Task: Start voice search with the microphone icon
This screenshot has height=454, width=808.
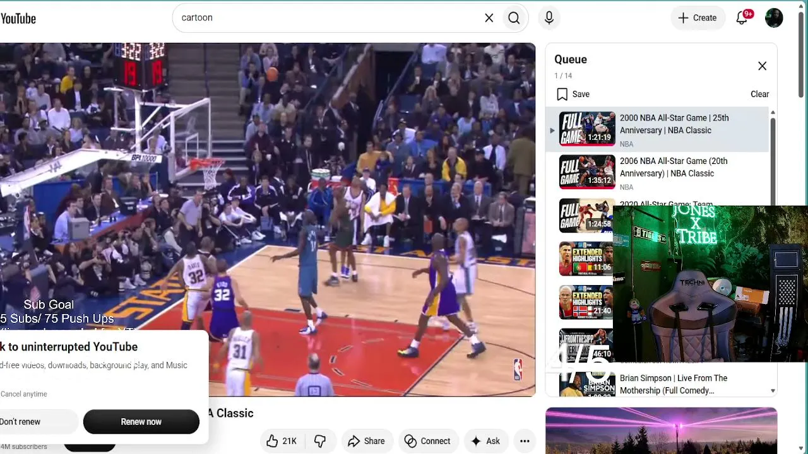Action: [x=549, y=18]
